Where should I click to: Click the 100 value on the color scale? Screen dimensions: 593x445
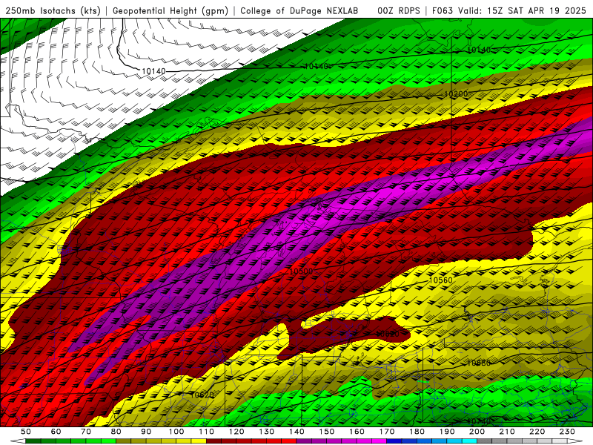coord(176,432)
